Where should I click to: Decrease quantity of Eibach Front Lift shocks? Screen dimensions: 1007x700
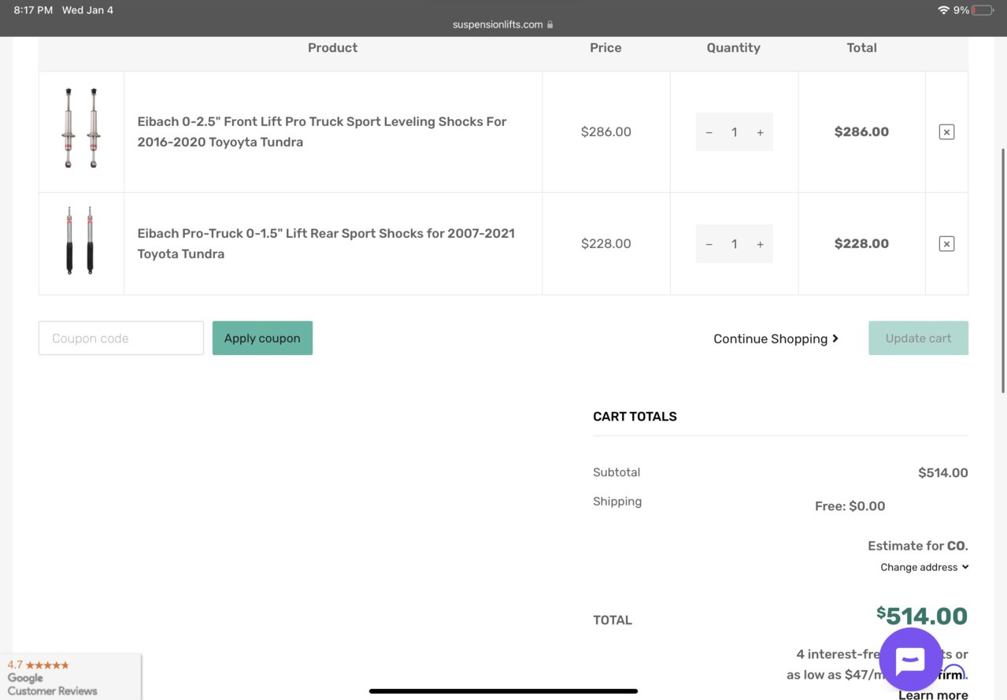coord(709,132)
